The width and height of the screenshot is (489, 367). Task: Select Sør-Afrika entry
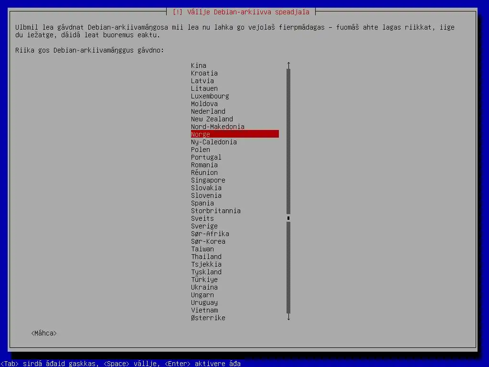(234, 234)
